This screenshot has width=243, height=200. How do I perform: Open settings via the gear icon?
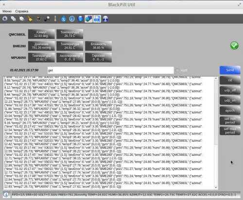(x=5, y=19)
